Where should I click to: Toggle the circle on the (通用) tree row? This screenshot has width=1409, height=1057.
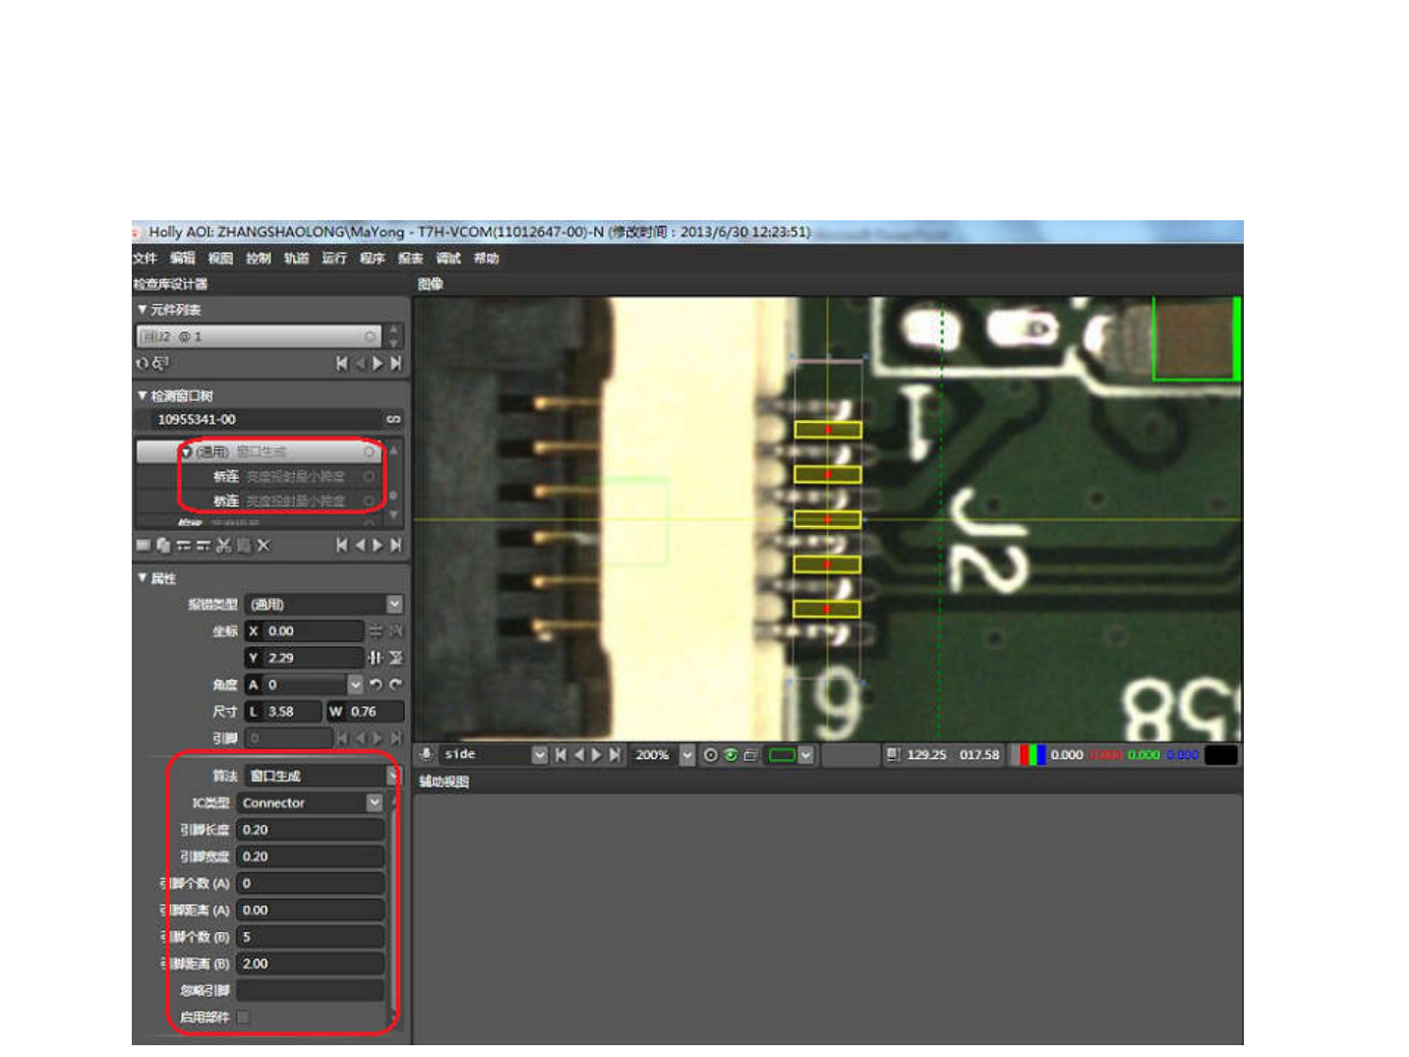(370, 451)
